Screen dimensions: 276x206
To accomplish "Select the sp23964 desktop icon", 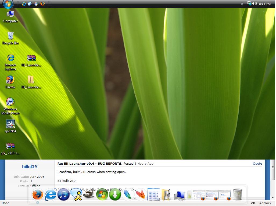I will 10,126.
